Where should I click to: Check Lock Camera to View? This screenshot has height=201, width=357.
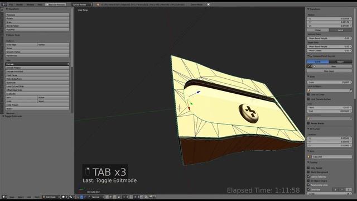coord(308,99)
